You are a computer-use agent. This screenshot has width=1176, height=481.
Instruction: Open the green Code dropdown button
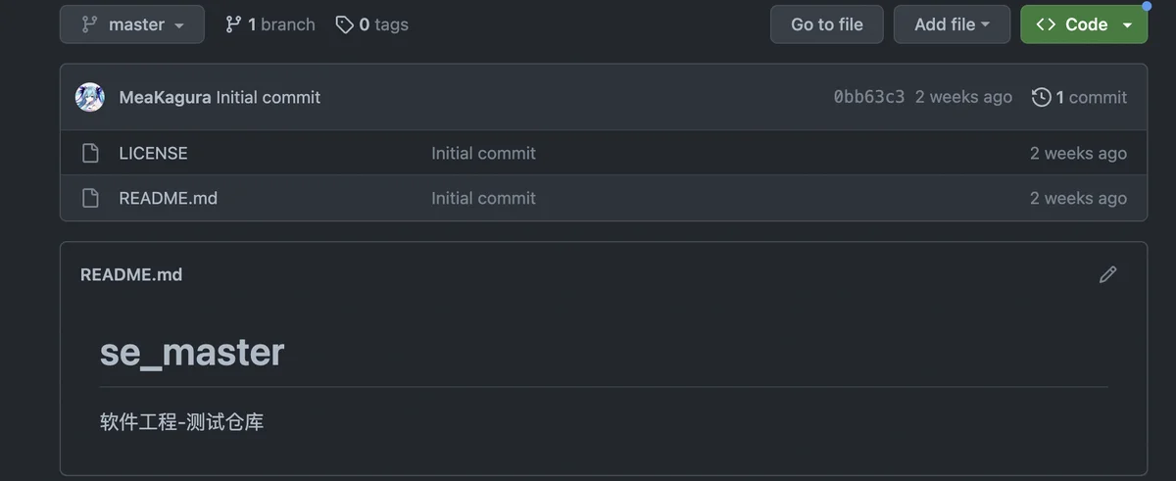(x=1084, y=24)
